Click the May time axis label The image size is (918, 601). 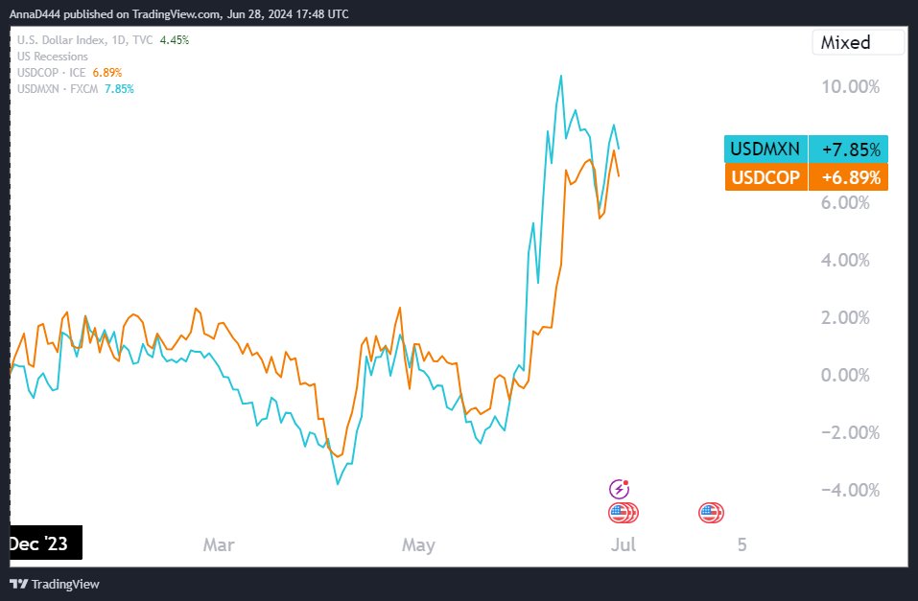pos(418,544)
